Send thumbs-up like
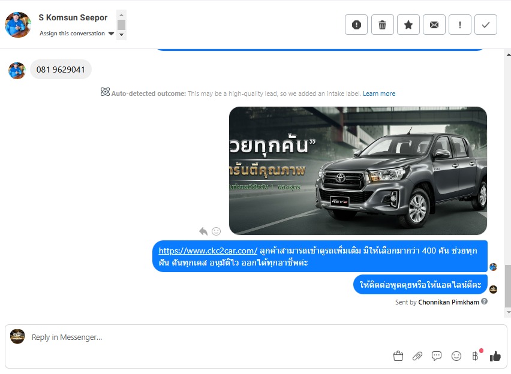This screenshot has width=511, height=374. 495,356
